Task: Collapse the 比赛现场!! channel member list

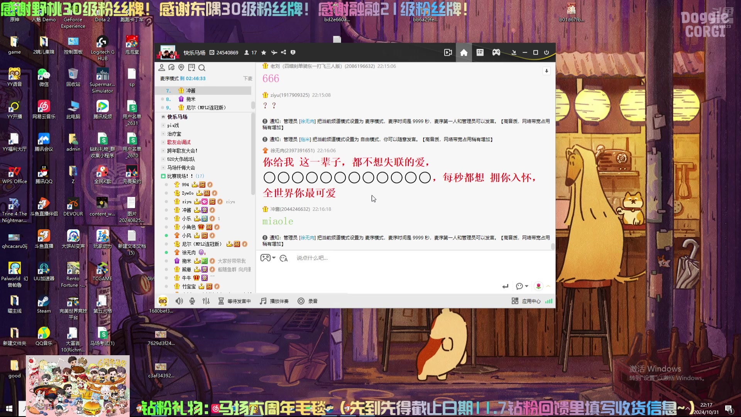Action: [163, 176]
